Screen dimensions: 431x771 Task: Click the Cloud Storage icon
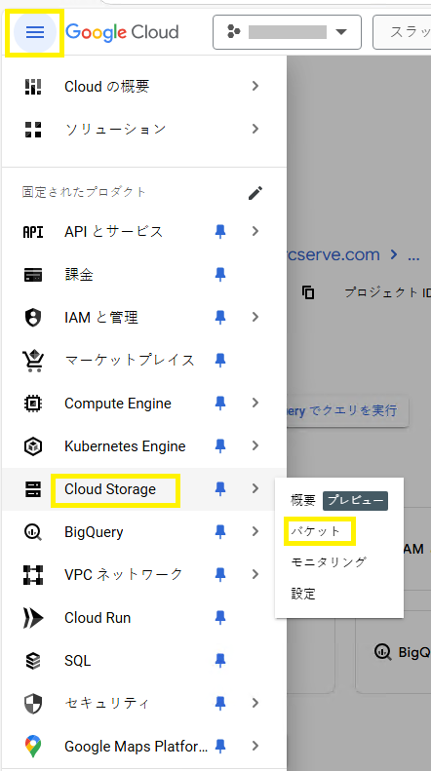[x=33, y=489]
